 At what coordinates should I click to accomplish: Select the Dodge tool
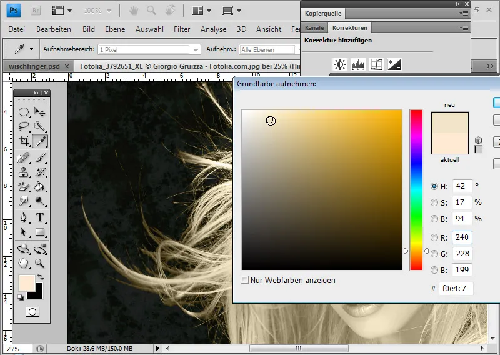(x=40, y=201)
